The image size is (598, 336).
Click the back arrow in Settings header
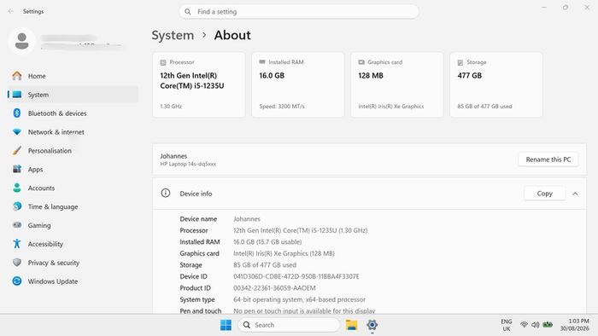click(x=10, y=11)
